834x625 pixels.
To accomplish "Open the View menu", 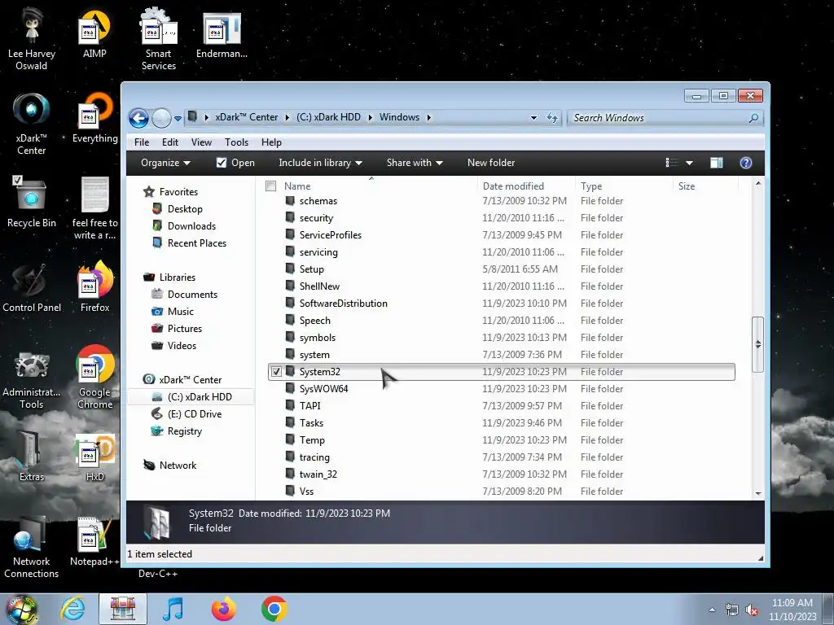I will point(201,142).
